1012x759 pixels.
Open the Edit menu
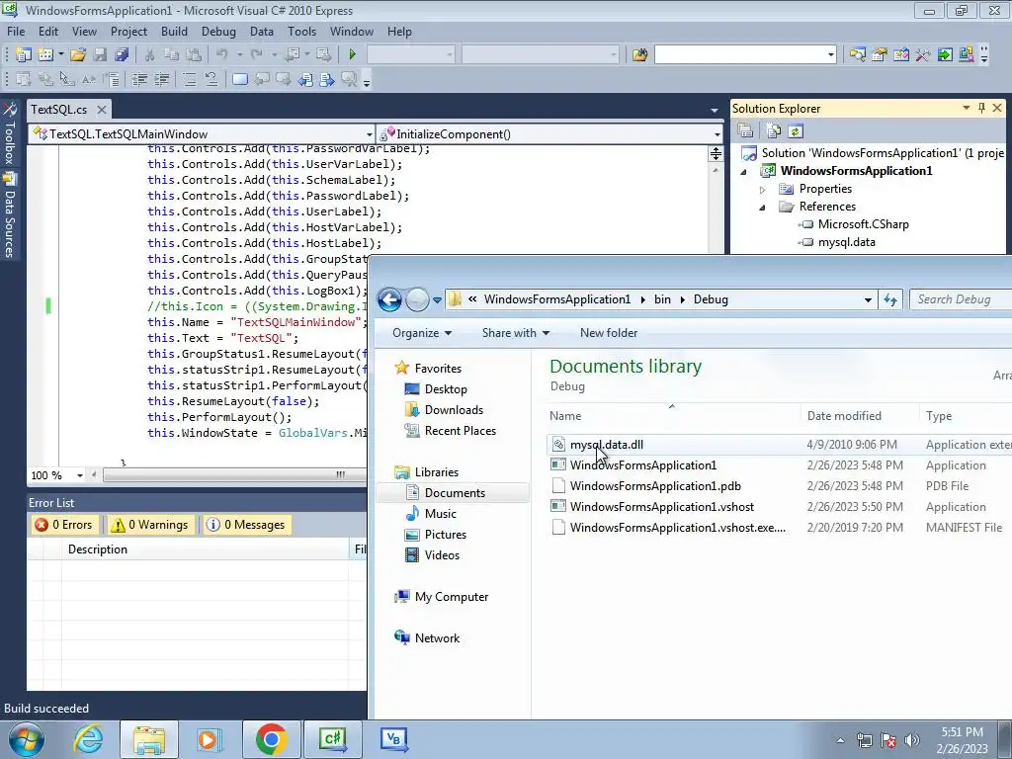click(47, 32)
